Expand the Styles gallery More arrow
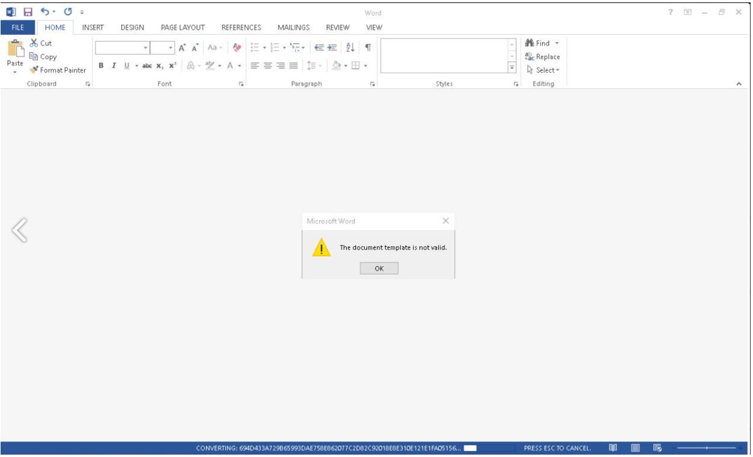 click(x=512, y=67)
